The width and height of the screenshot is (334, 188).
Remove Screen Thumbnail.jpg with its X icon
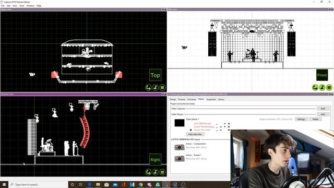click(x=229, y=126)
